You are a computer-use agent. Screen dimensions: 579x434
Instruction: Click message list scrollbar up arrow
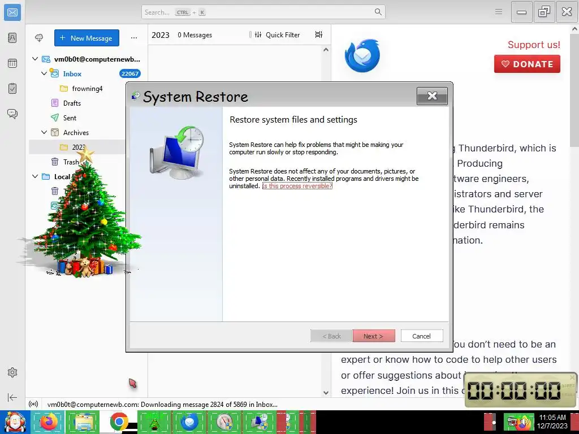[326, 50]
